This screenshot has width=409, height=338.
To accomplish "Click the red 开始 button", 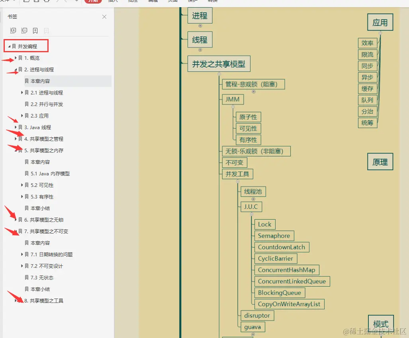I will pyautogui.click(x=93, y=1).
